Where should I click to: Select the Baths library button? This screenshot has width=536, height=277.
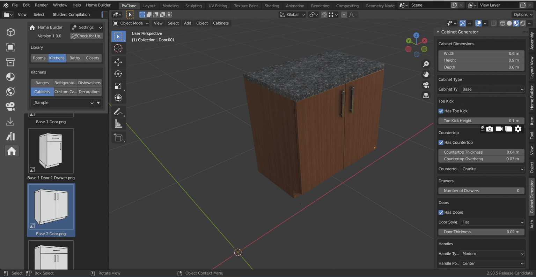click(74, 58)
